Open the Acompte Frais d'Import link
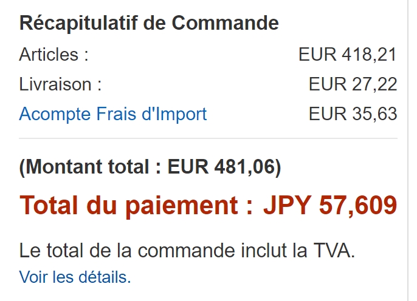The width and height of the screenshot is (417, 301). tap(113, 114)
